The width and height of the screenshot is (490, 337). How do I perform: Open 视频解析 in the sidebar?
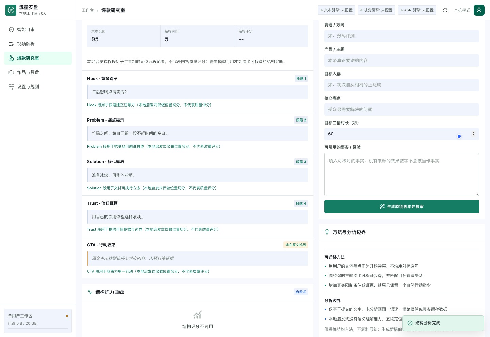pos(38,44)
